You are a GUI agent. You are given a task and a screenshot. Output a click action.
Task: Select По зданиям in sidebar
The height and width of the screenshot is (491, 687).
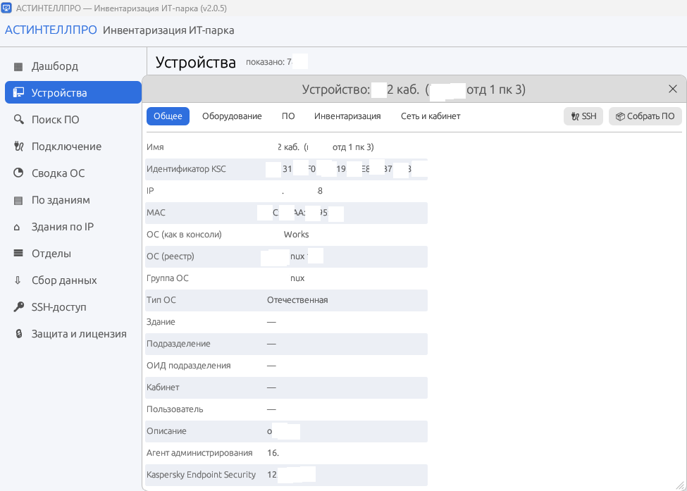click(x=73, y=200)
